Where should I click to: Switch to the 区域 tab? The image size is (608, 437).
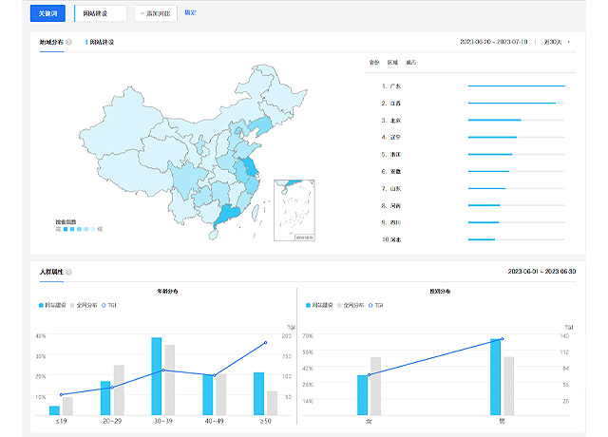click(392, 62)
